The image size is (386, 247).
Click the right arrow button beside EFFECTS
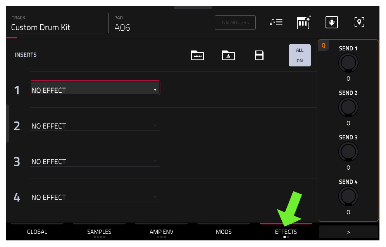(x=348, y=232)
